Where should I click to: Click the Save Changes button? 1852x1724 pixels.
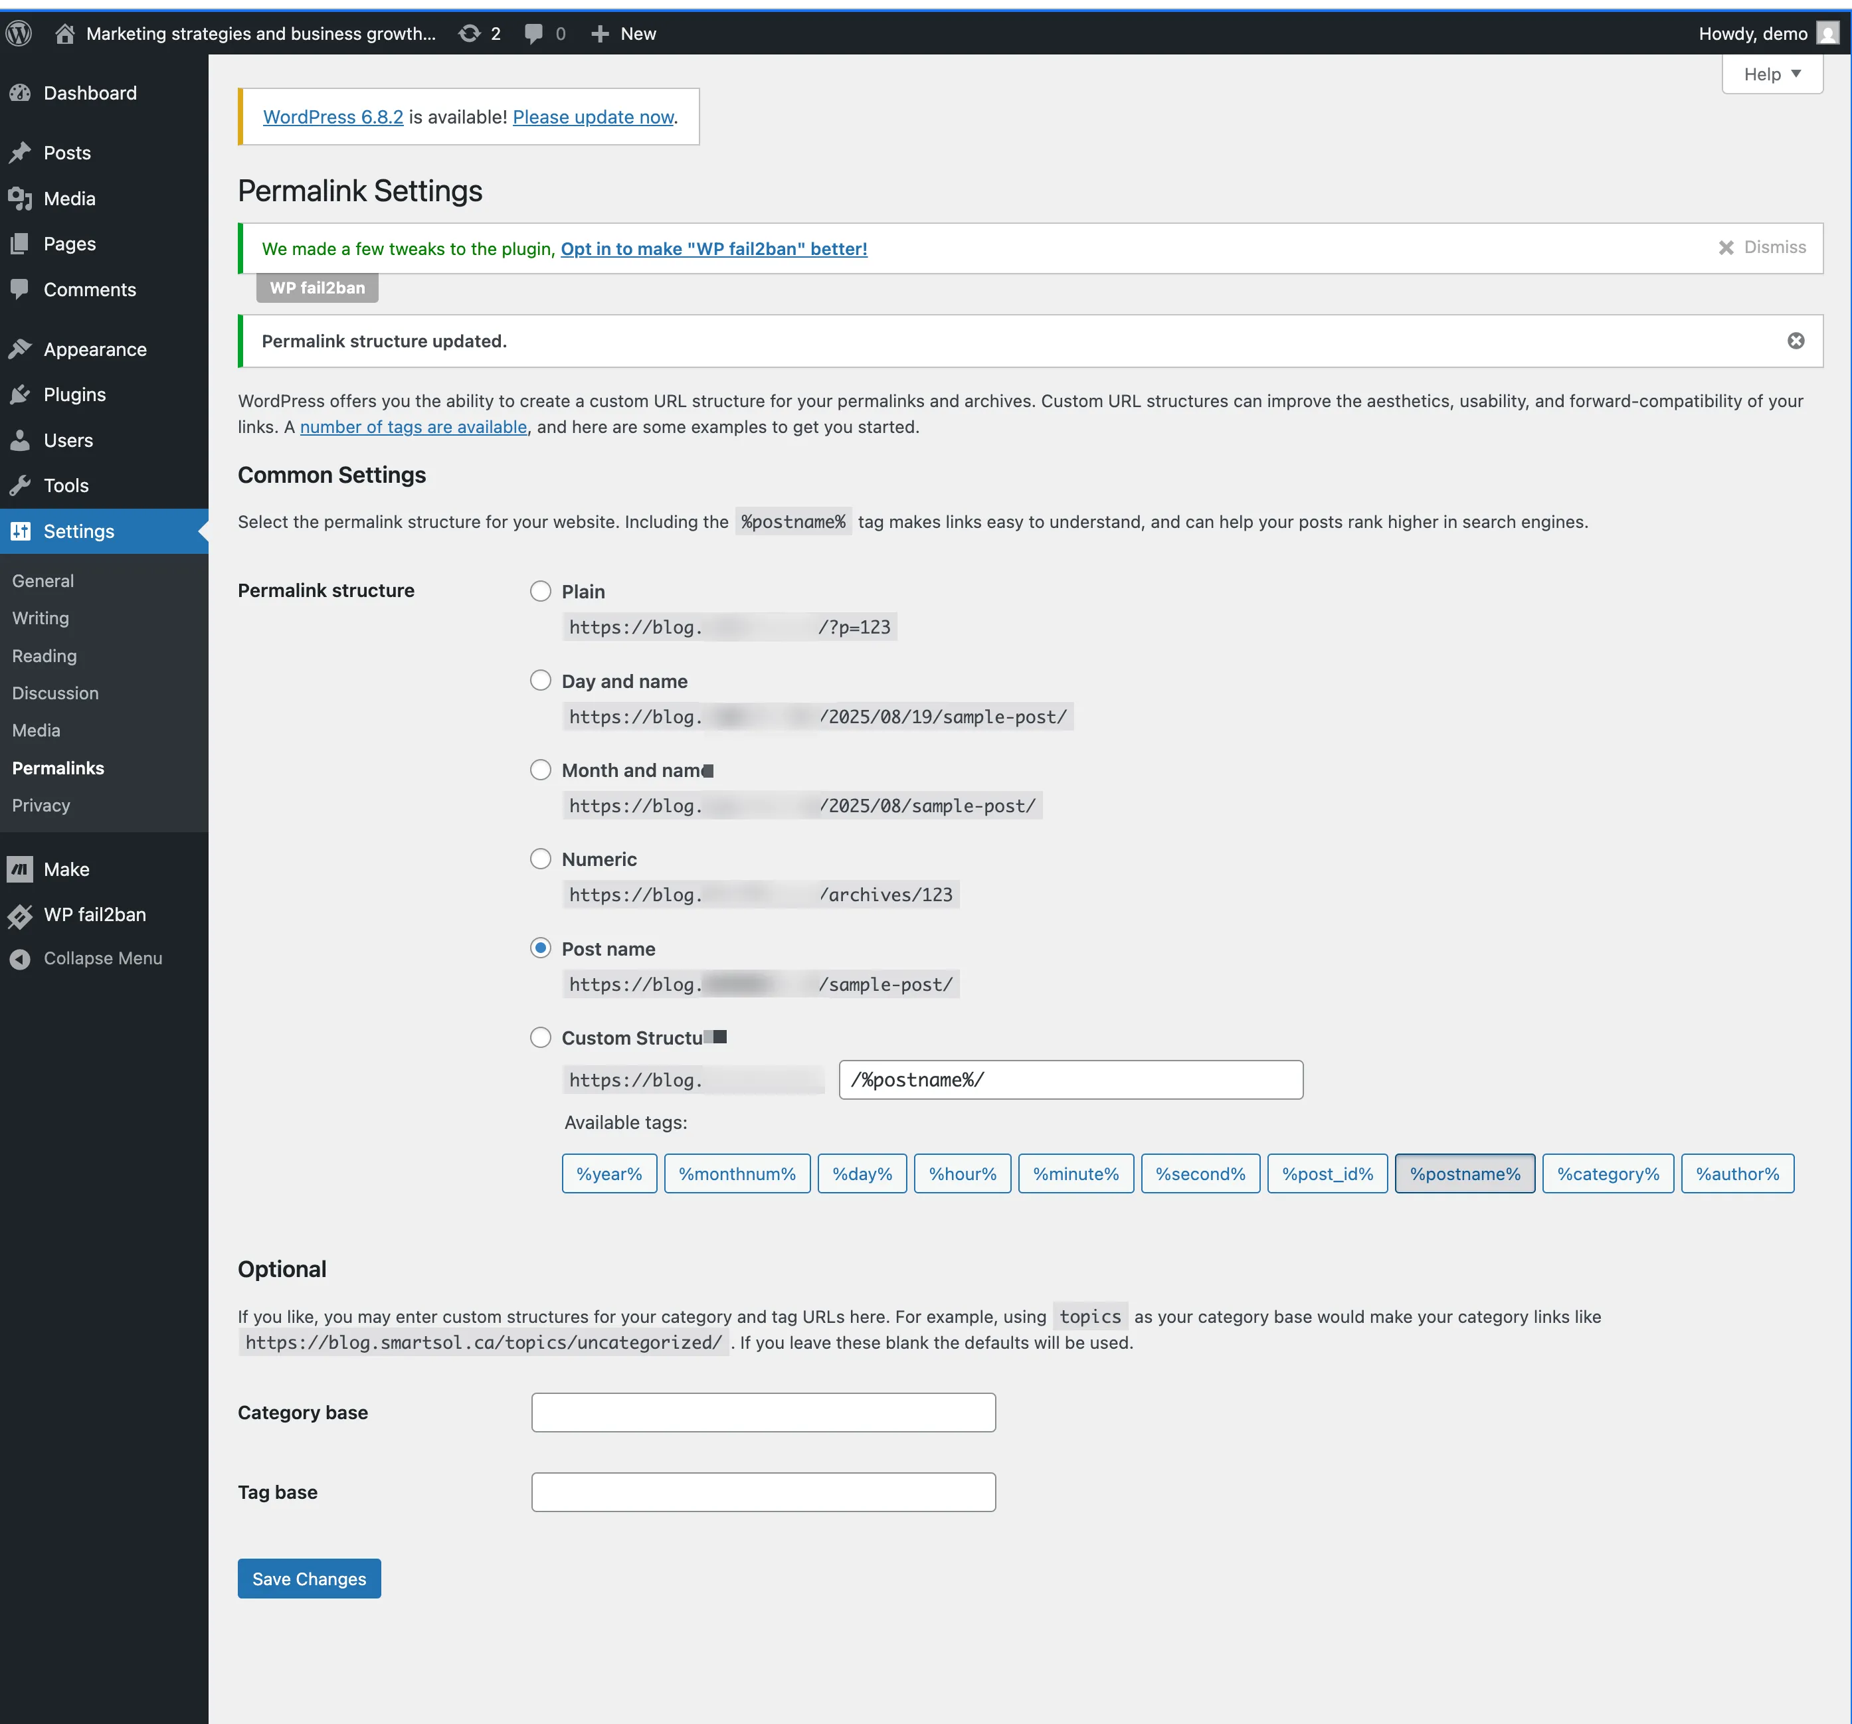tap(308, 1579)
